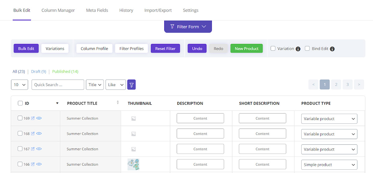Check the row checkbox for product 166
Image resolution: width=373 pixels, height=173 pixels.
click(x=20, y=164)
